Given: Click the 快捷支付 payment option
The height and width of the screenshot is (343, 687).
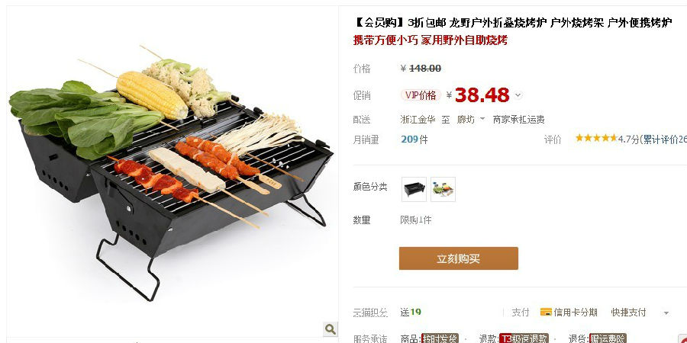Looking at the screenshot, I should (x=628, y=312).
